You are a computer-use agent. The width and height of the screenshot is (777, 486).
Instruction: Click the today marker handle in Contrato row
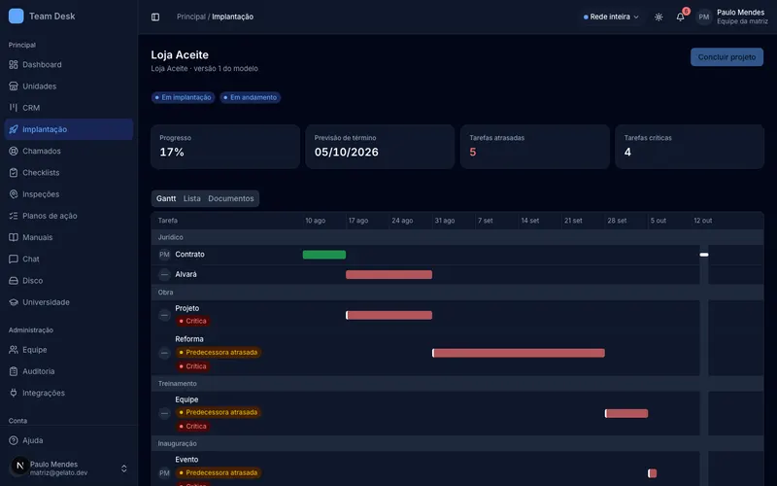[x=703, y=255]
